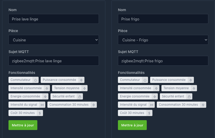Click bolt icon on Prise frigo Consommation 30 minutes
The image size is (215, 138).
(203, 105)
